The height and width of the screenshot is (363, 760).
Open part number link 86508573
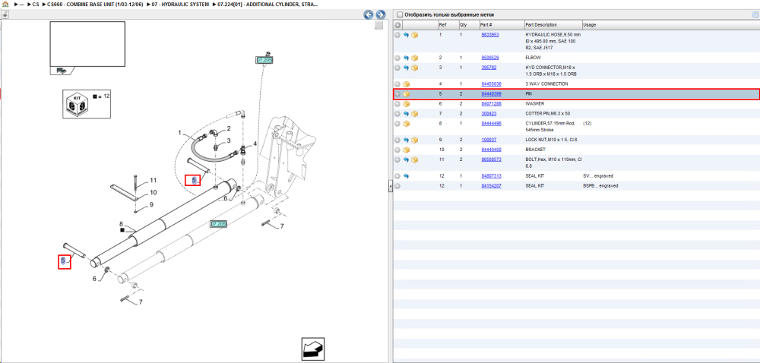pos(492,159)
